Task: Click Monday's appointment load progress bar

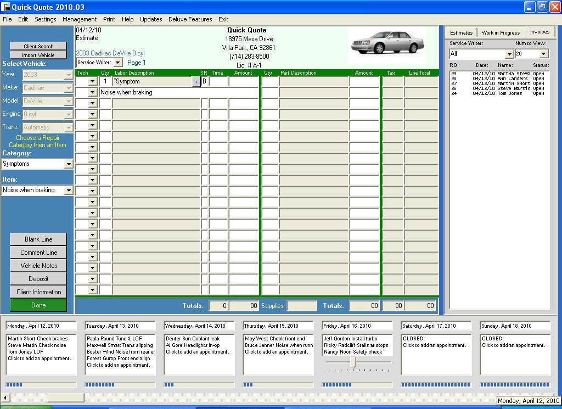Action: pos(41,385)
